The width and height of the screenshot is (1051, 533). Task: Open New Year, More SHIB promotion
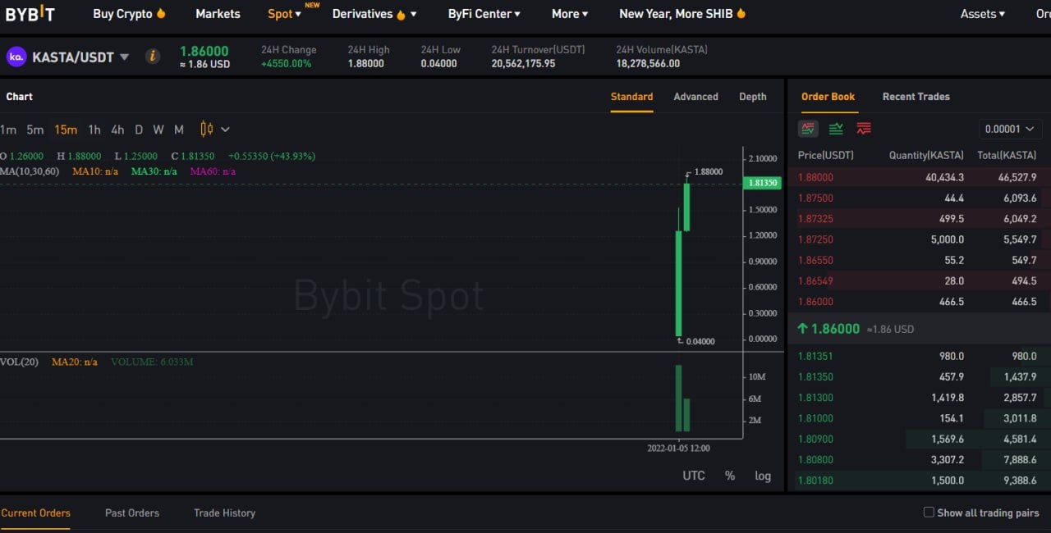pos(682,14)
